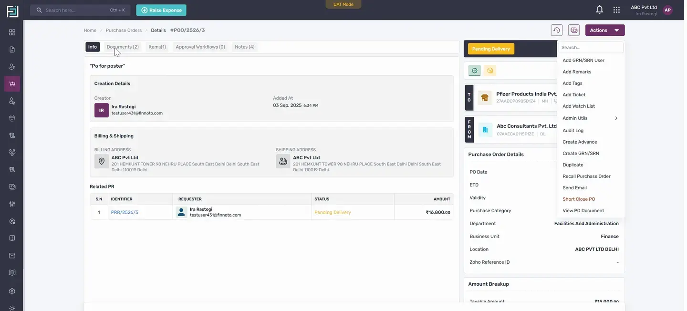The width and height of the screenshot is (687, 311).
Task: Go to Home breadcrumb
Action: point(90,30)
